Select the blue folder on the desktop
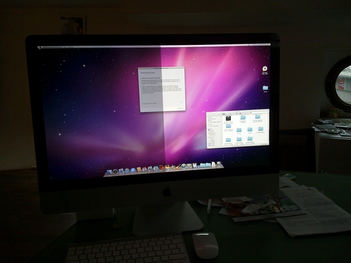Viewport: 351px width, 263px height. (266, 88)
